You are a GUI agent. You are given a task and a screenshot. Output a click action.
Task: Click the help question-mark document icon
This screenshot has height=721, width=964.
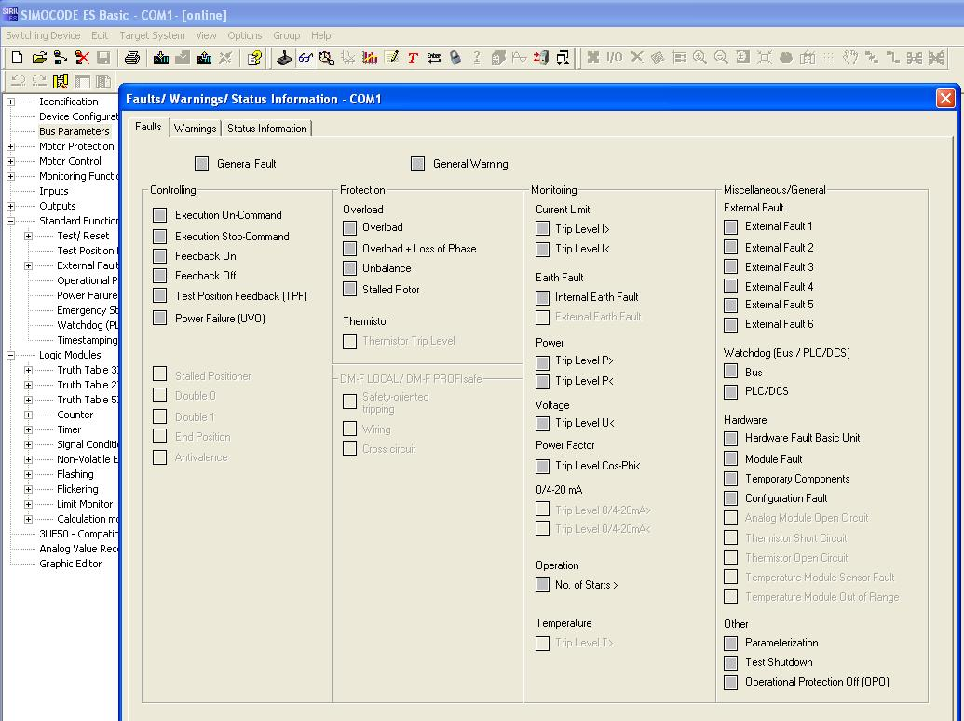pos(254,58)
